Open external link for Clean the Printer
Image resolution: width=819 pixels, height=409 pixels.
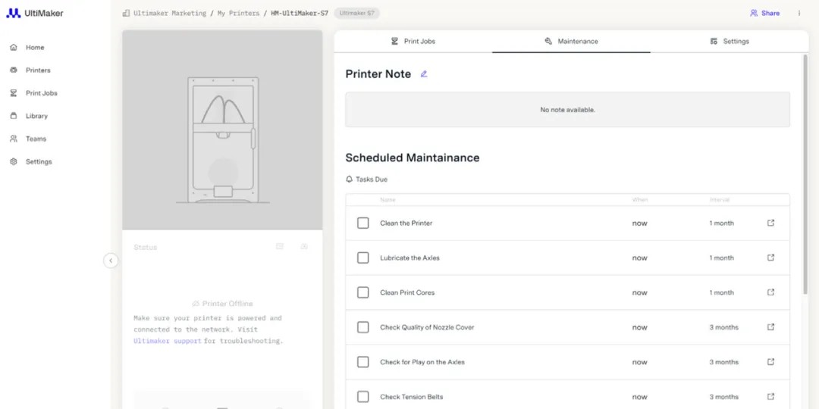(770, 223)
